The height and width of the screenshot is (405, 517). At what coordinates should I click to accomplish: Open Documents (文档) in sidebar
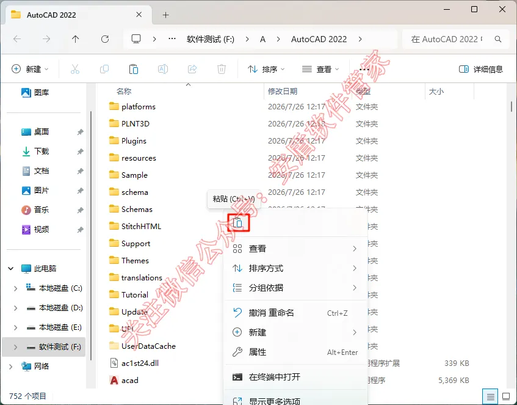(x=35, y=170)
